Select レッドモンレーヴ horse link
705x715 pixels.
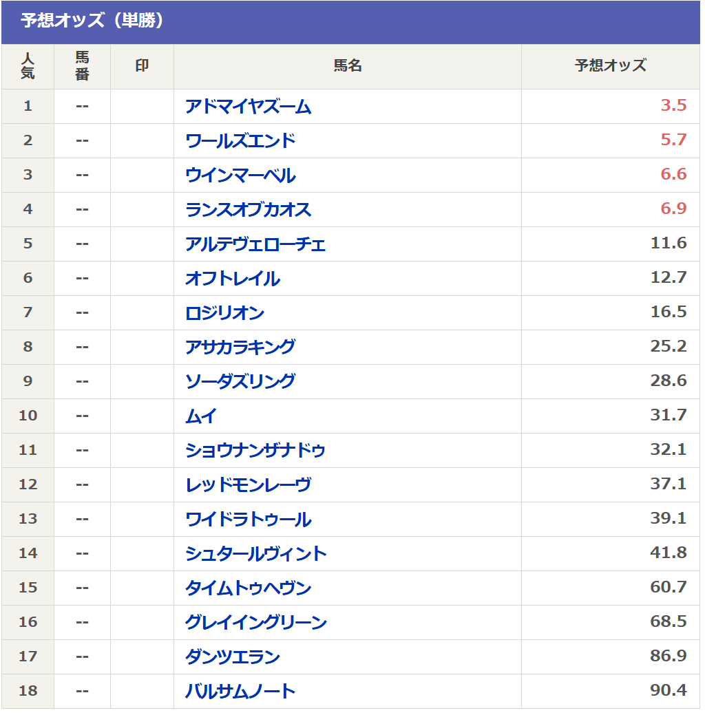pos(248,485)
